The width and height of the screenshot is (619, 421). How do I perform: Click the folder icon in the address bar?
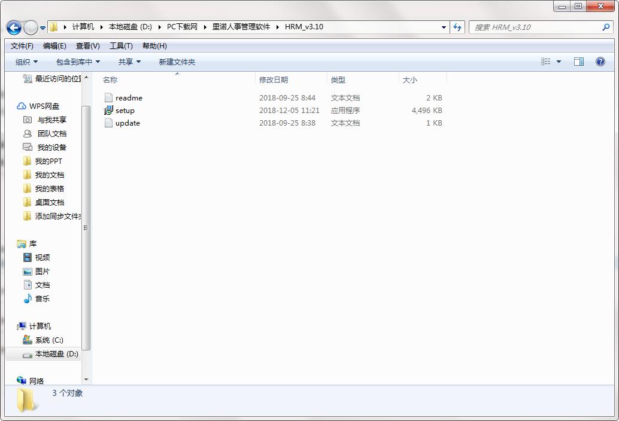tap(54, 27)
